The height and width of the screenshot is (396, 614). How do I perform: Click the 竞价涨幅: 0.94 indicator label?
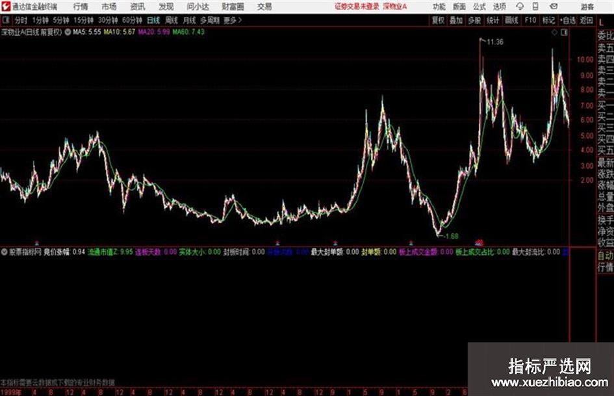(x=64, y=252)
